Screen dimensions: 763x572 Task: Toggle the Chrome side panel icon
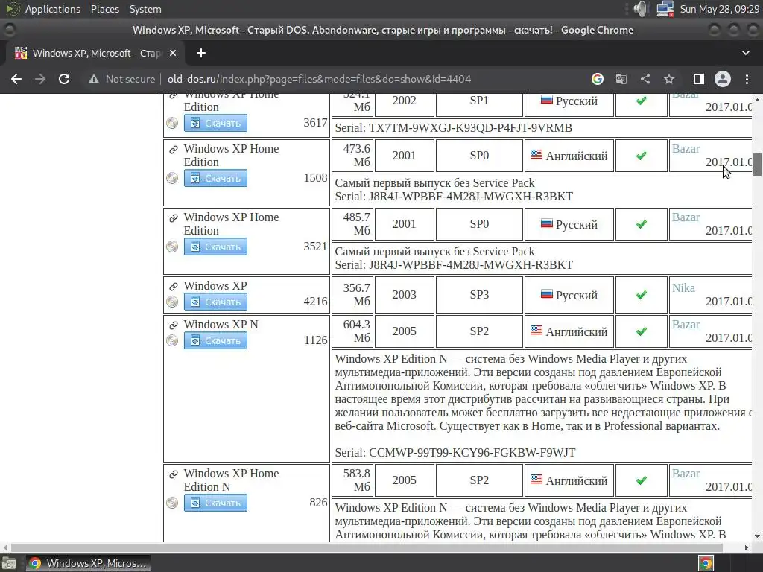point(699,79)
